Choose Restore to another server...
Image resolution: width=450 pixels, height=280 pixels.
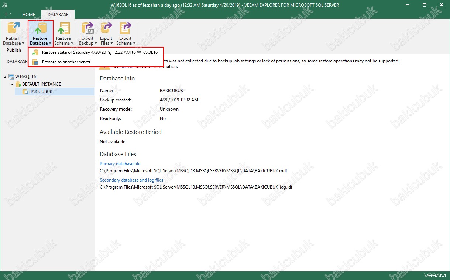[x=96, y=62]
